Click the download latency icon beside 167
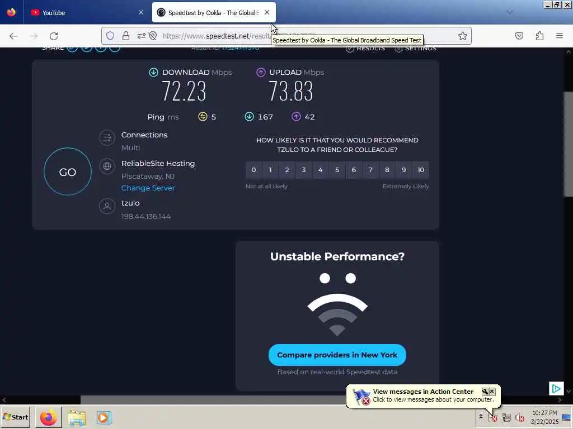 click(249, 117)
